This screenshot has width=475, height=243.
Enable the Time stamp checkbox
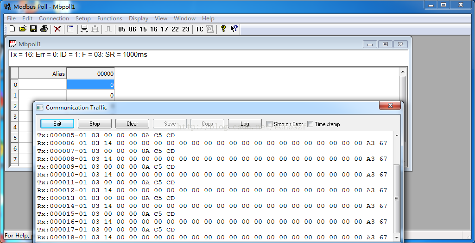(310, 124)
